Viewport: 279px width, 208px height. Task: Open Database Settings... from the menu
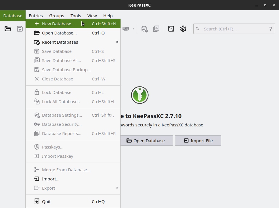[73, 115]
